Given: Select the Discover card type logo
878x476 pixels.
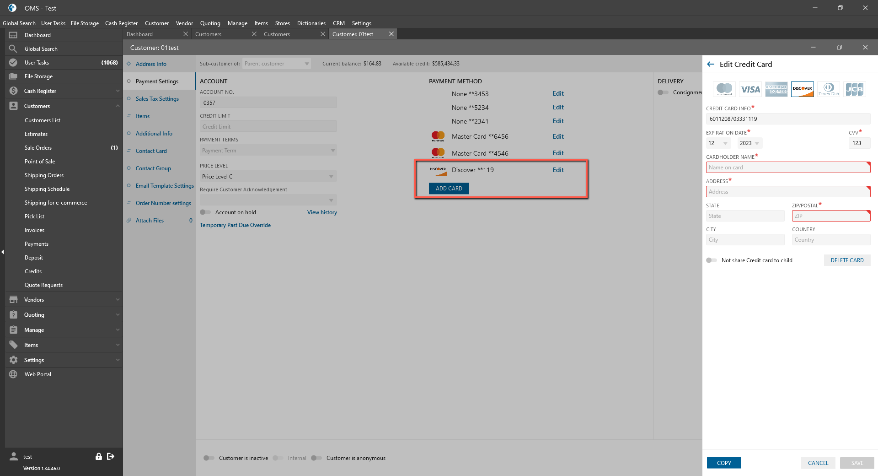Looking at the screenshot, I should 803,89.
